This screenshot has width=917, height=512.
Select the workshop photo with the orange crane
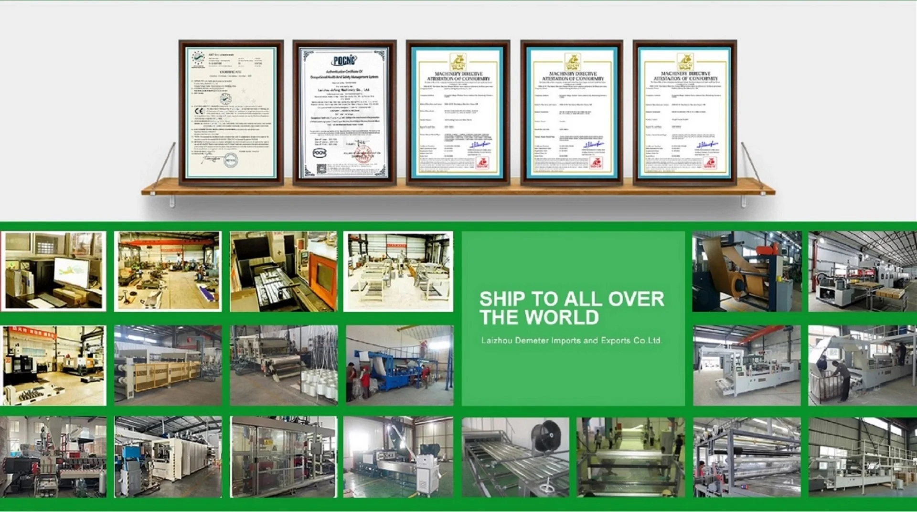click(168, 271)
